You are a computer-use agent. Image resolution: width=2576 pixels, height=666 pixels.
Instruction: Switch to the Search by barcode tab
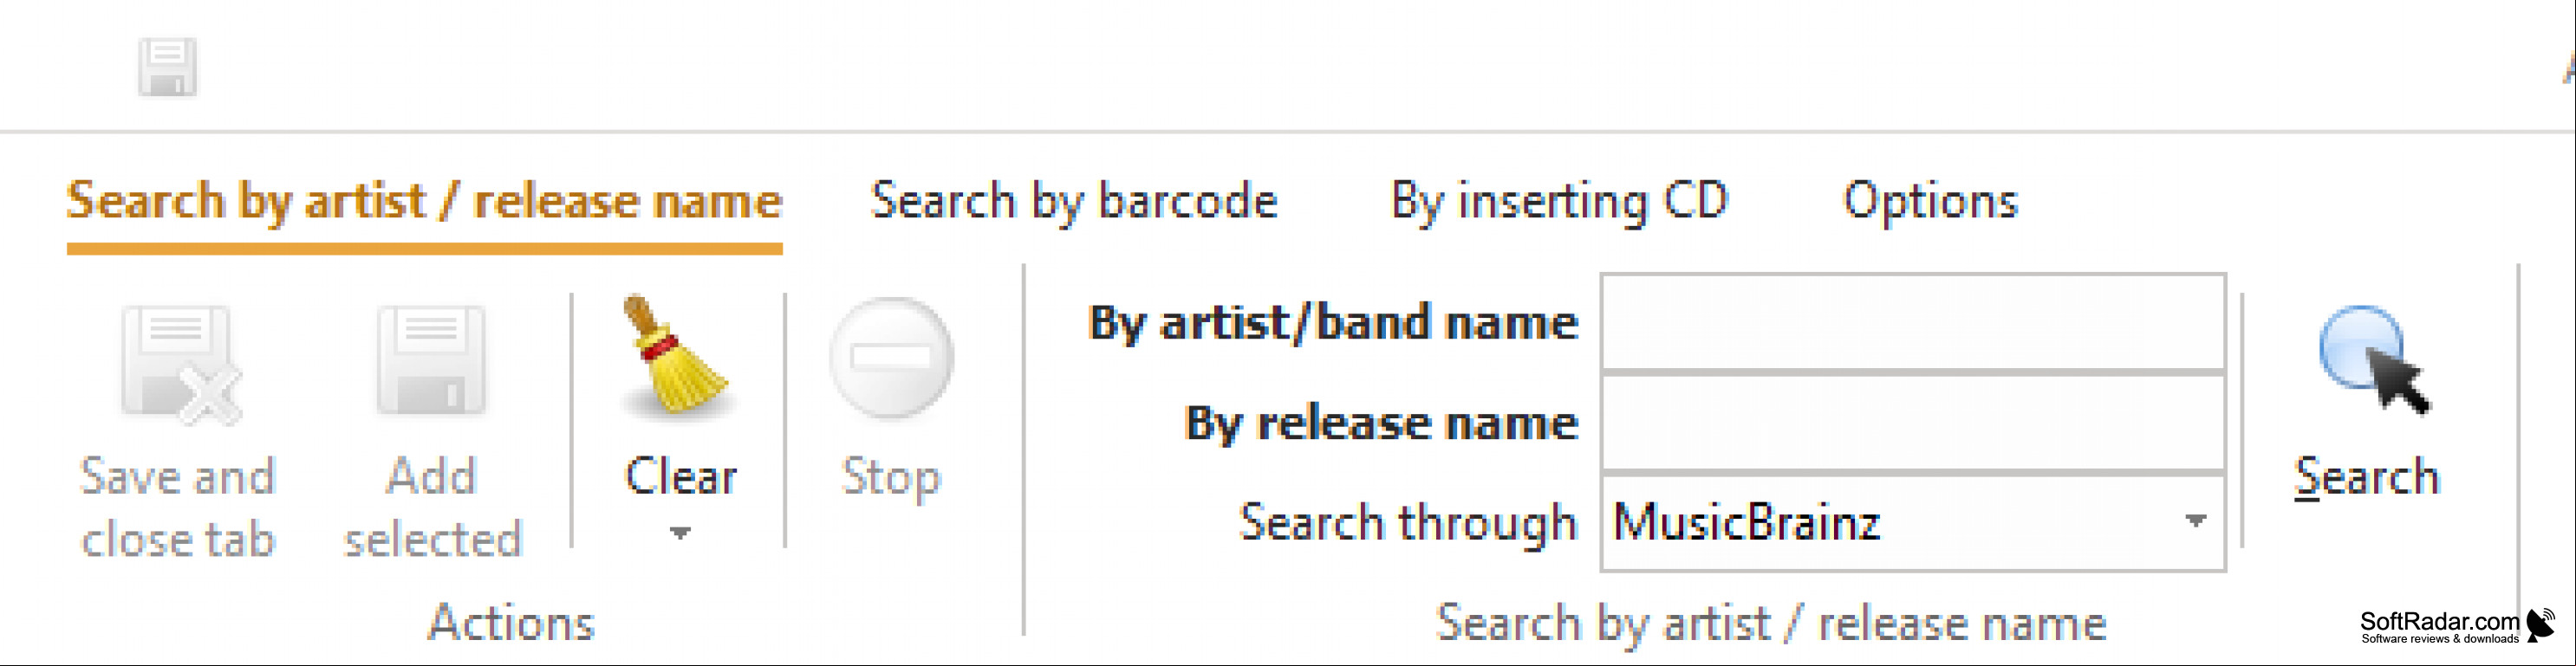pos(1074,203)
